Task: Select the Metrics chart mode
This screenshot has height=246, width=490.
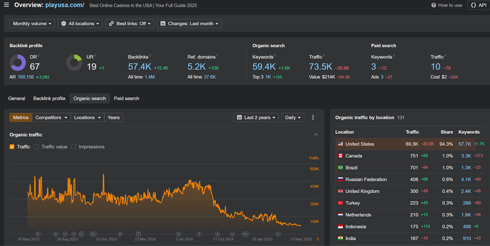Action: pos(21,117)
